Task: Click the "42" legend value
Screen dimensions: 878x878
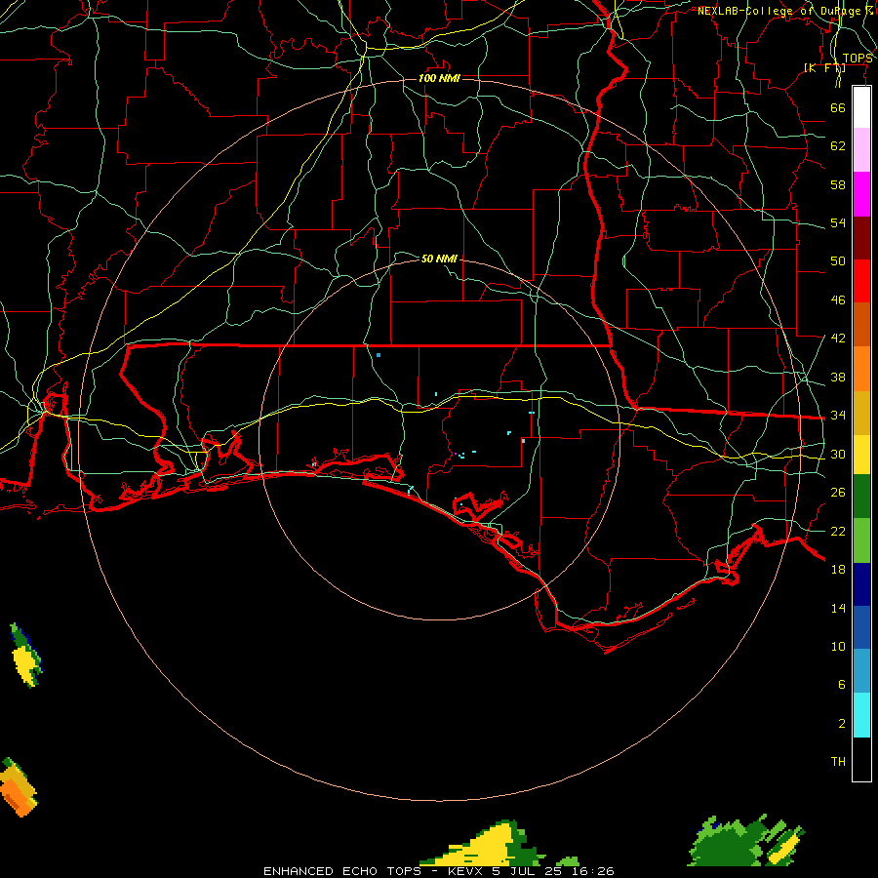Action: [x=838, y=339]
